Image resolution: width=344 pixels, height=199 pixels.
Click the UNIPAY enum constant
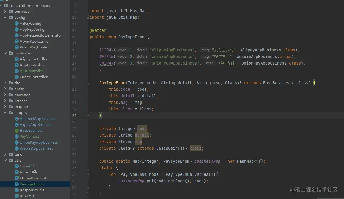(106, 63)
